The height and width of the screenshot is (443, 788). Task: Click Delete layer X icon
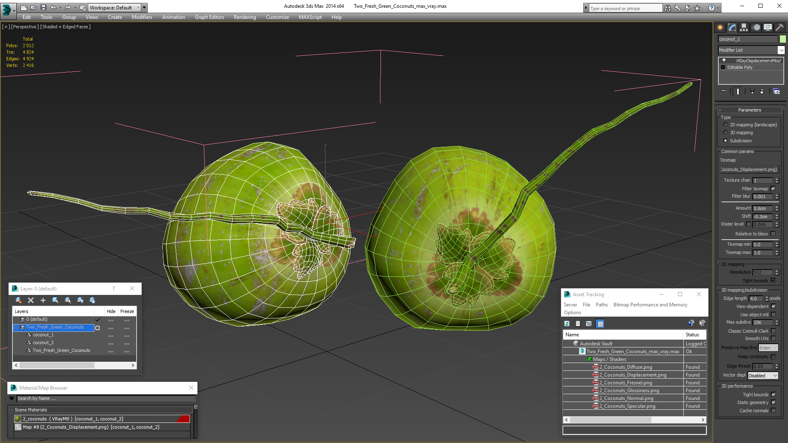click(x=31, y=300)
